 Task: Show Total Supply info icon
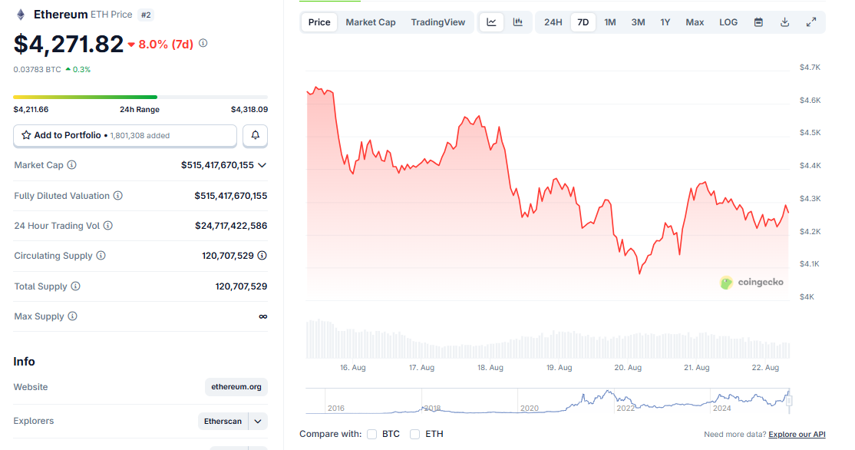(76, 286)
